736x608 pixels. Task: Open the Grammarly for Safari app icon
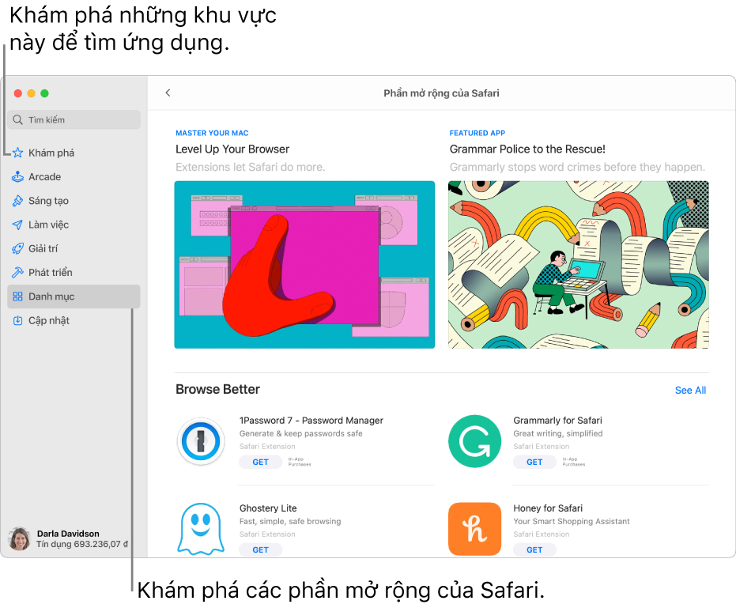[x=474, y=441]
